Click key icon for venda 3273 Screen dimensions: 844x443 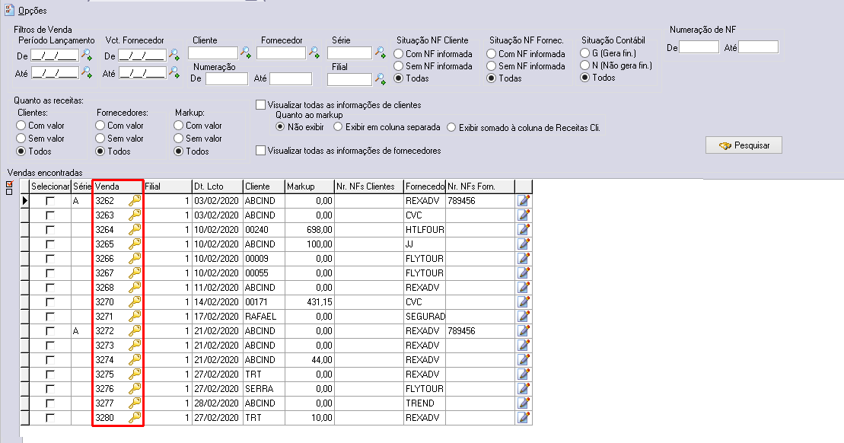point(135,345)
